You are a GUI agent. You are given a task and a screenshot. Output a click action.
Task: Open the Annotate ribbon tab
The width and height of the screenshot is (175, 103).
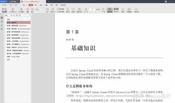pos(41,5)
